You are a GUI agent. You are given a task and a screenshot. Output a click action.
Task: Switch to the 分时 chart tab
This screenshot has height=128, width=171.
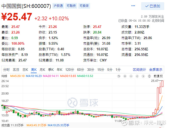[x=6, y=70]
